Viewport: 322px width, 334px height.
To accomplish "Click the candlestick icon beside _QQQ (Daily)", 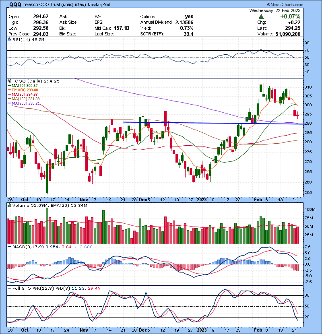I will coord(9,81).
